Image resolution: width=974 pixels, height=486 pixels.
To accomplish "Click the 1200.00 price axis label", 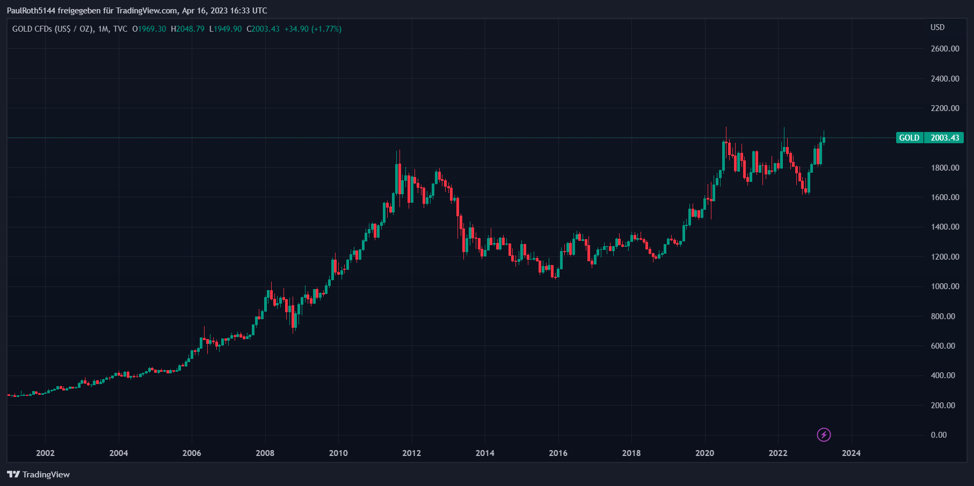I will click(945, 257).
